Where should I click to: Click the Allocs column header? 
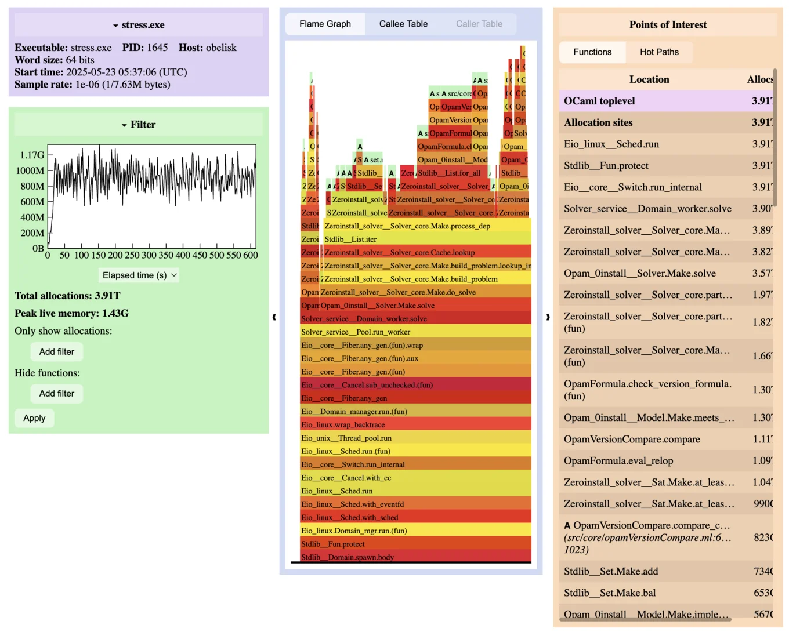[760, 79]
